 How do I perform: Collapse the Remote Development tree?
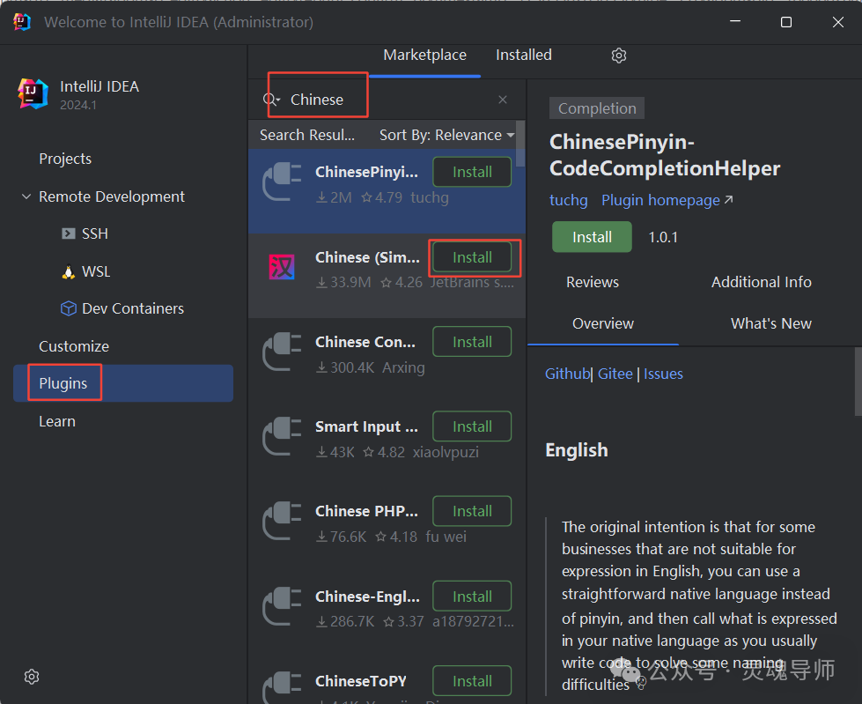(26, 196)
